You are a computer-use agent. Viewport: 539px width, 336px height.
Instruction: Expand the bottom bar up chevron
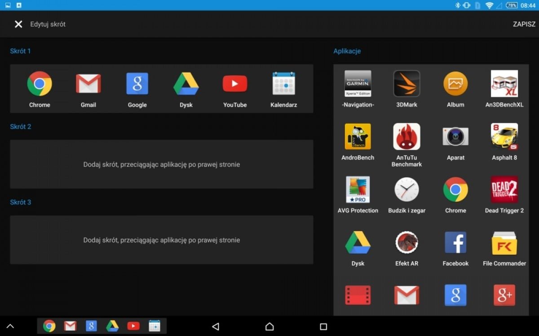10,327
